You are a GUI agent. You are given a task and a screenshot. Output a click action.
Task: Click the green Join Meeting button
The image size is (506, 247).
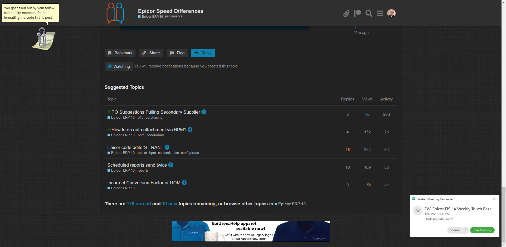tap(482, 230)
